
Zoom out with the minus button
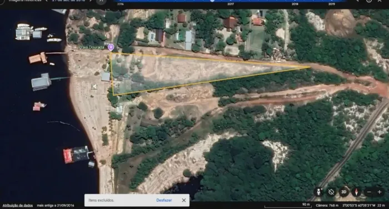(369, 192)
